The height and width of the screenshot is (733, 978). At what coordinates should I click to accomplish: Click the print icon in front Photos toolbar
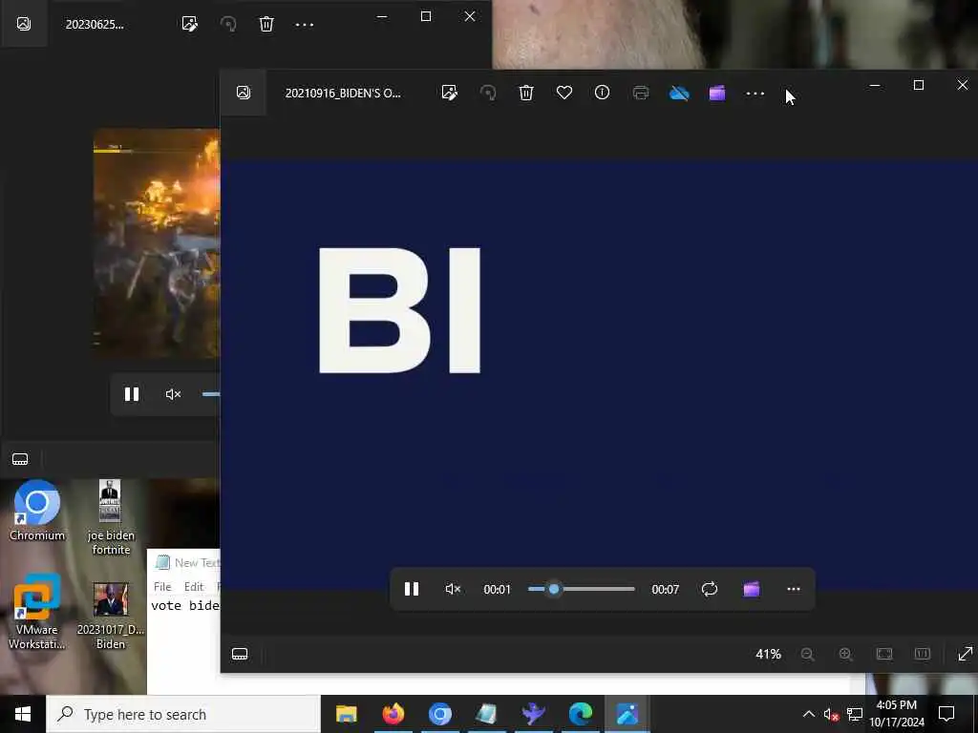coord(641,93)
